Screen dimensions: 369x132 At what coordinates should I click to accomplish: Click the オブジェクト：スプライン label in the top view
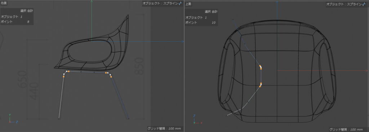pos(344,4)
